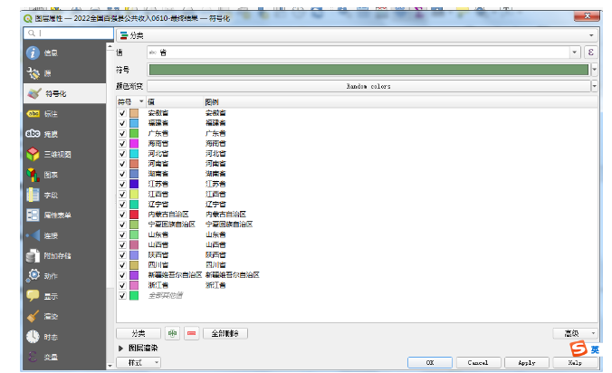The height and width of the screenshot is (373, 612).
Task: Click the red minus remove-category icon
Action: tap(192, 333)
